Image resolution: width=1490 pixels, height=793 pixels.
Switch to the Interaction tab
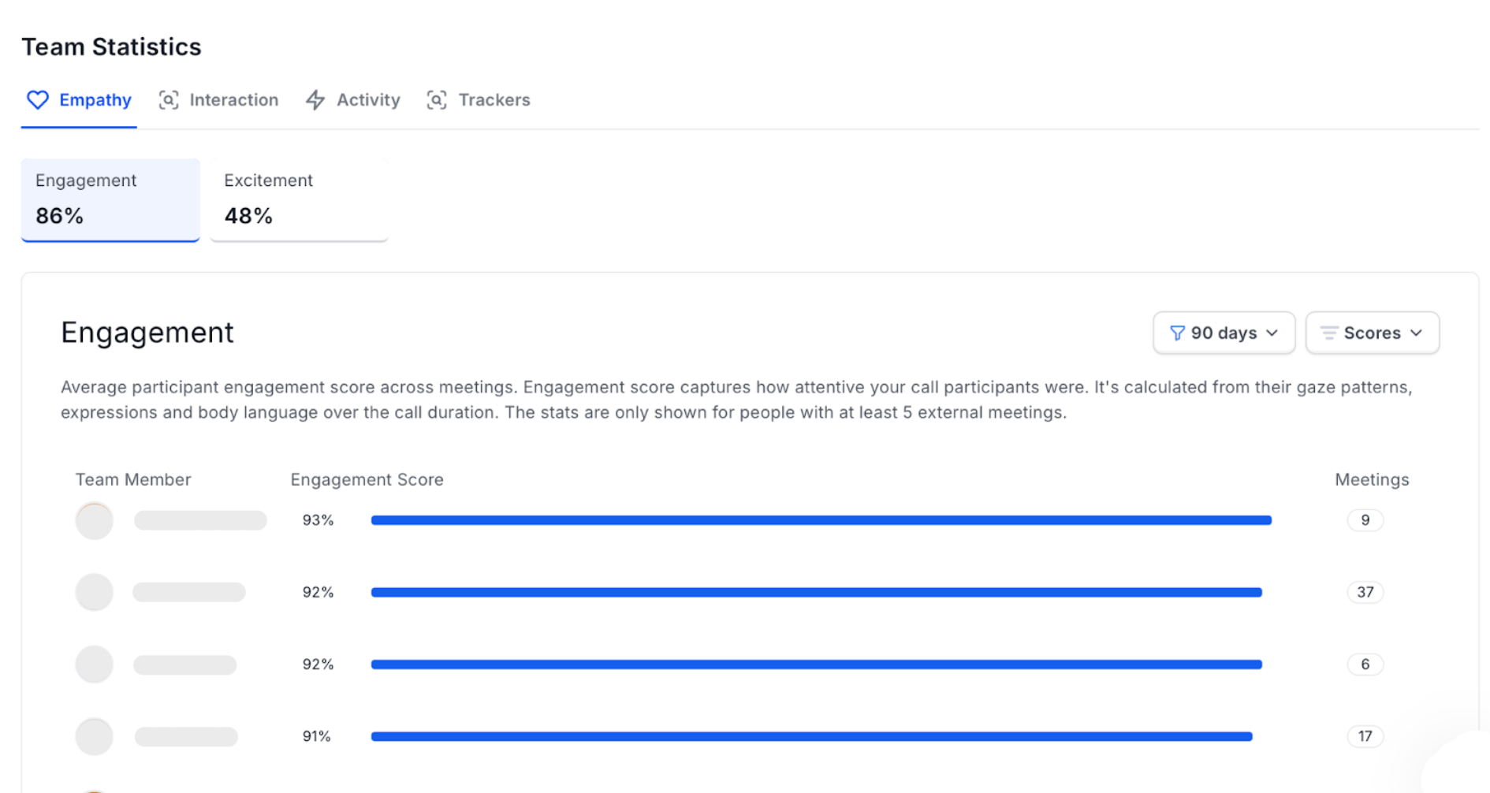click(x=218, y=100)
